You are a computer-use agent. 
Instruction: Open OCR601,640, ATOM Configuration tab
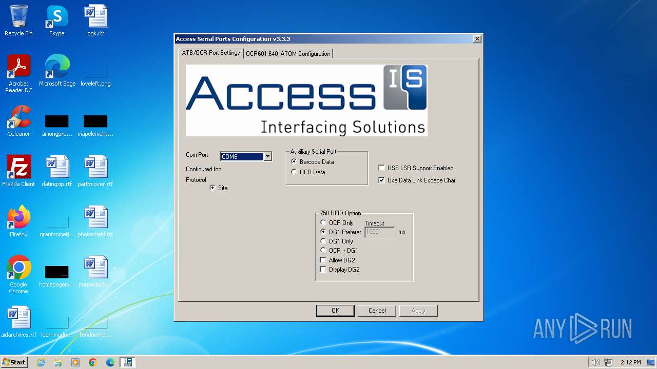pyautogui.click(x=288, y=53)
